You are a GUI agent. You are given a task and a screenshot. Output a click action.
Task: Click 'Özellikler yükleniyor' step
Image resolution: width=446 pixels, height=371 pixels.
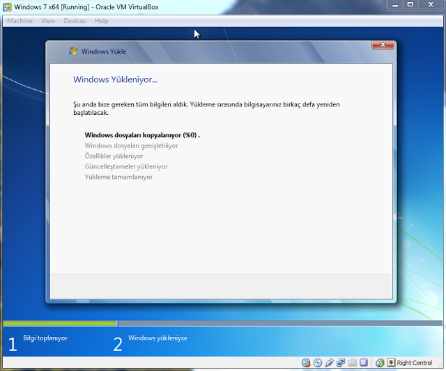114,156
